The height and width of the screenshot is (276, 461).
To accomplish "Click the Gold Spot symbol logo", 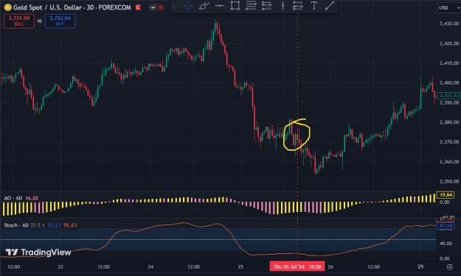I will click(7, 7).
